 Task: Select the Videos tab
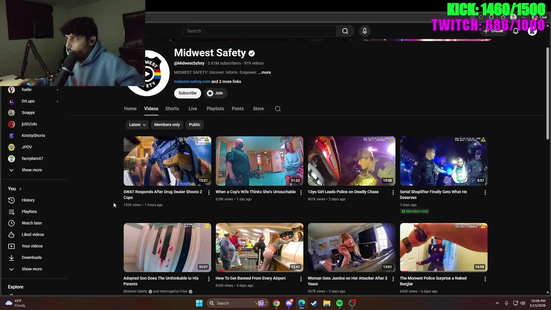point(151,108)
